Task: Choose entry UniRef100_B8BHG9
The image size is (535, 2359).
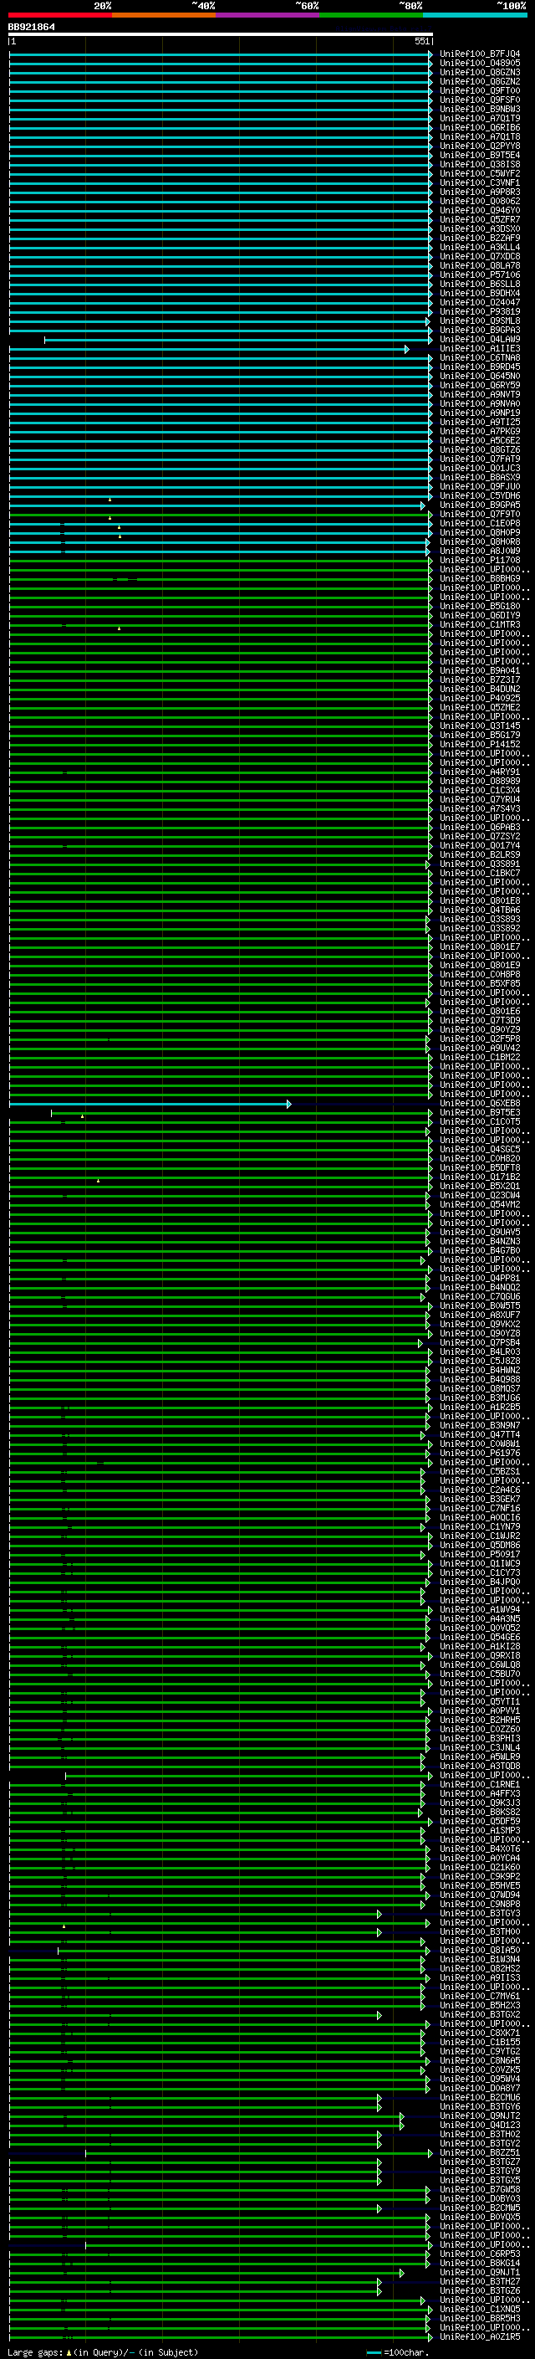Action: pyautogui.click(x=480, y=579)
